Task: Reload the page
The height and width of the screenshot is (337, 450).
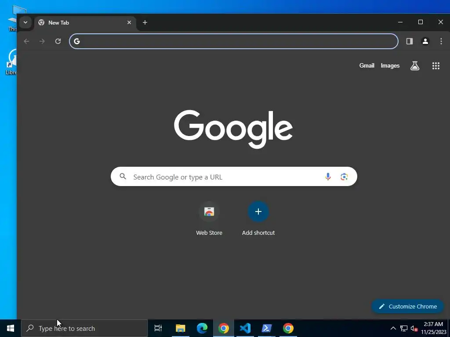Action: pos(58,41)
